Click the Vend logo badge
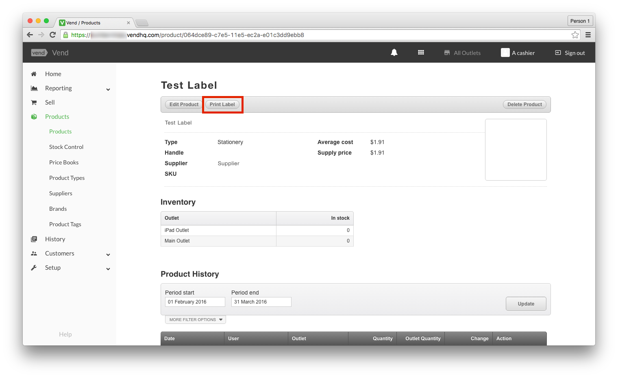Image resolution: width=618 pixels, height=378 pixels. [39, 53]
